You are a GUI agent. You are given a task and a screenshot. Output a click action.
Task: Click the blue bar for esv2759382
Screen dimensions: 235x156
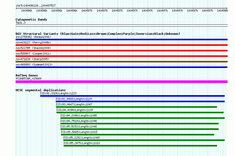point(121,40)
